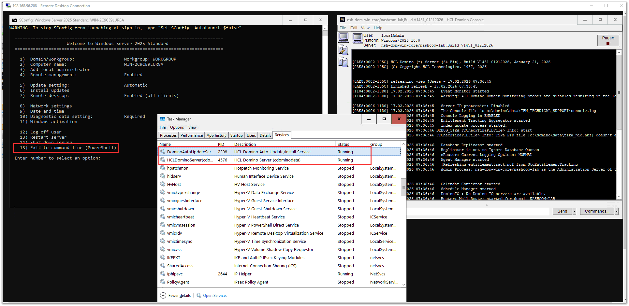The height and width of the screenshot is (306, 629).
Task: Click the gear icon beside Open Services
Action: tap(199, 295)
